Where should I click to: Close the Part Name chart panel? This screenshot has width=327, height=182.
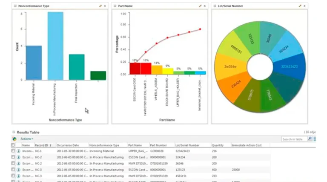(205, 6)
